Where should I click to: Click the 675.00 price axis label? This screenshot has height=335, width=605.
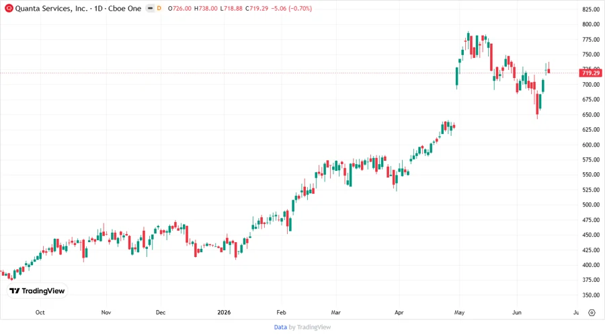coord(591,100)
